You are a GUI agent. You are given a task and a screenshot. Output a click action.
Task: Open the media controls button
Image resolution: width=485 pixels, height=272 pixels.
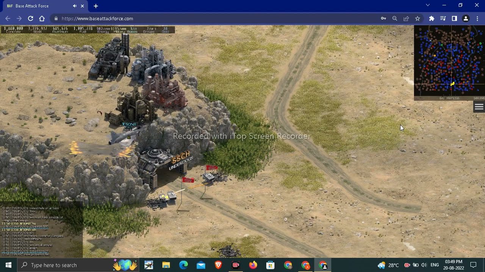pyautogui.click(x=443, y=19)
